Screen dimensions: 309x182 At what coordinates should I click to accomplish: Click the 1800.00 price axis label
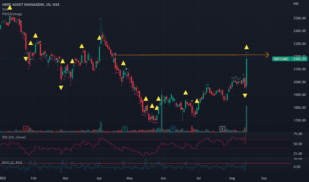299,108
